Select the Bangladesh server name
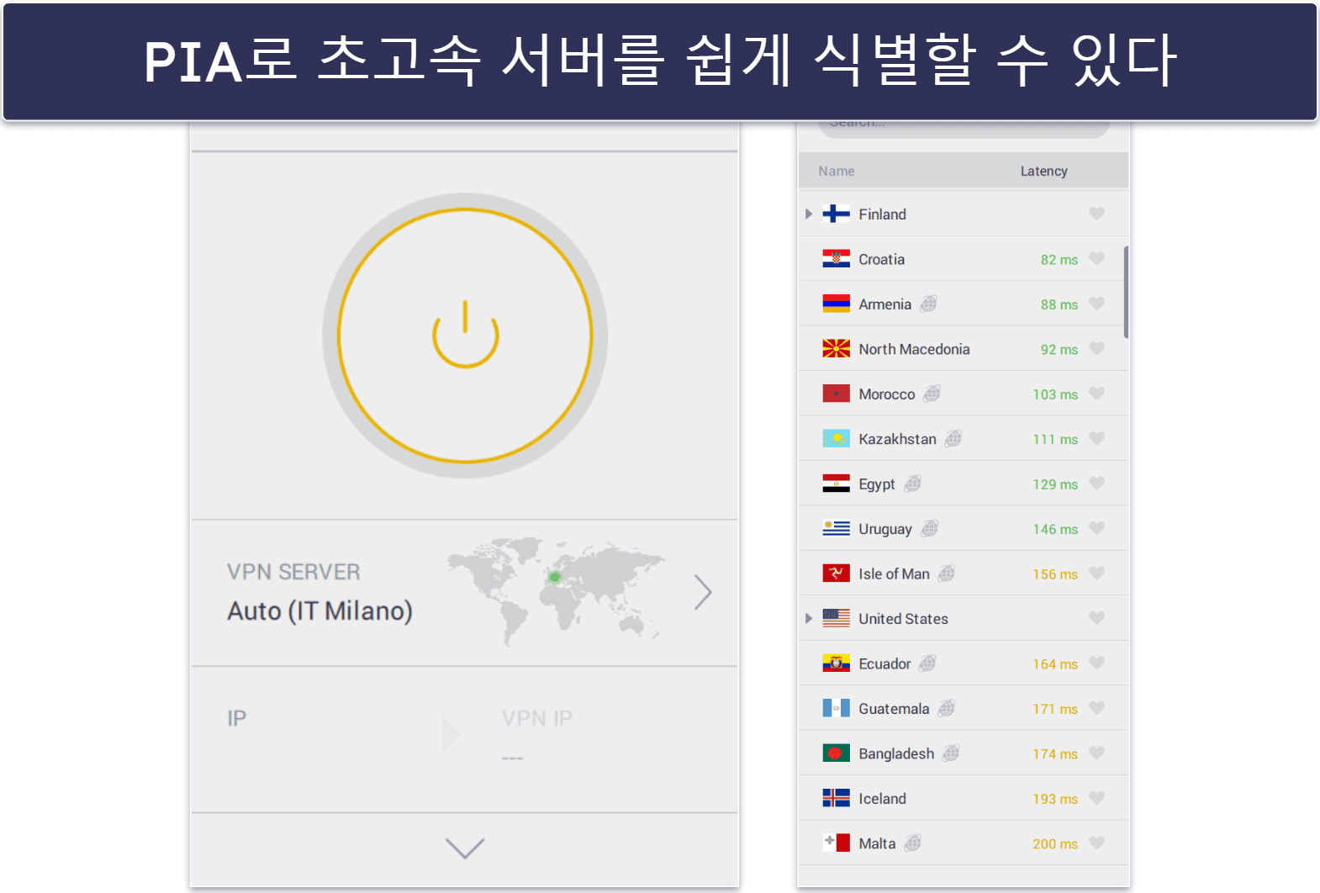Viewport: 1320px width, 893px height. point(896,754)
